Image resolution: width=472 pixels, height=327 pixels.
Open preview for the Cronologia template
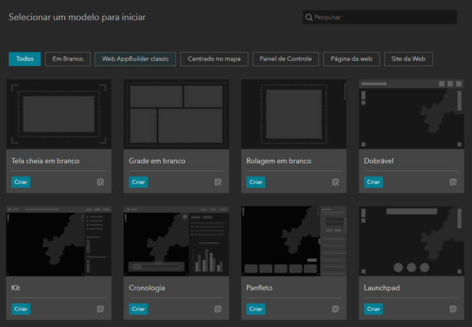[x=218, y=309]
